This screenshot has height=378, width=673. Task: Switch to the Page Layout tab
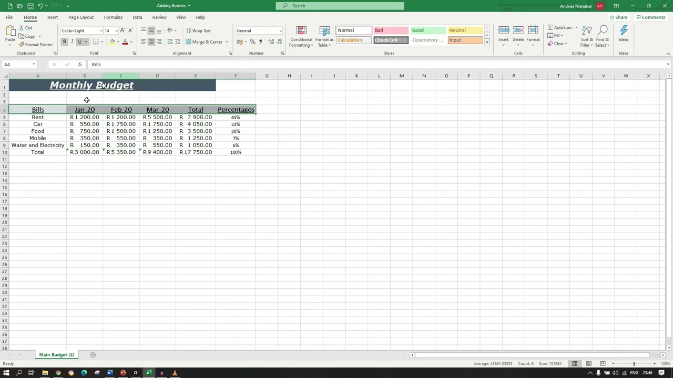(81, 17)
